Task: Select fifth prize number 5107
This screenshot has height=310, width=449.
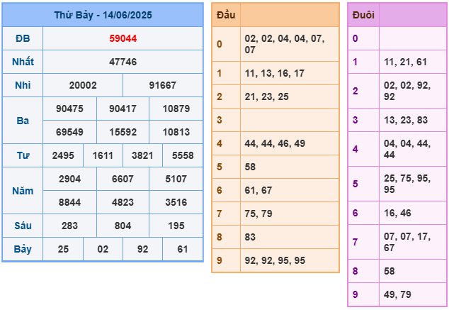Action: pyautogui.click(x=176, y=179)
